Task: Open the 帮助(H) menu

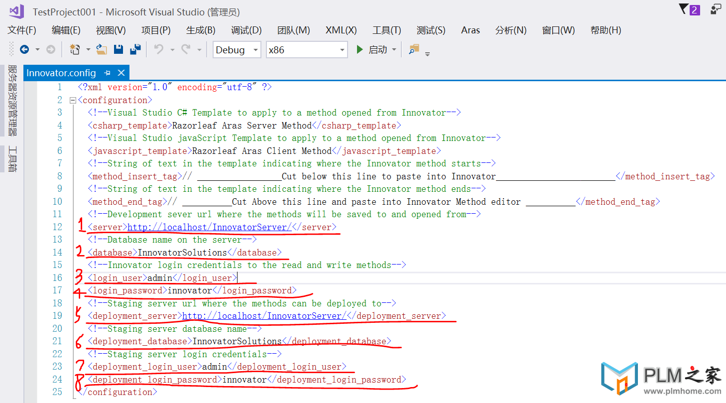Action: tap(605, 30)
